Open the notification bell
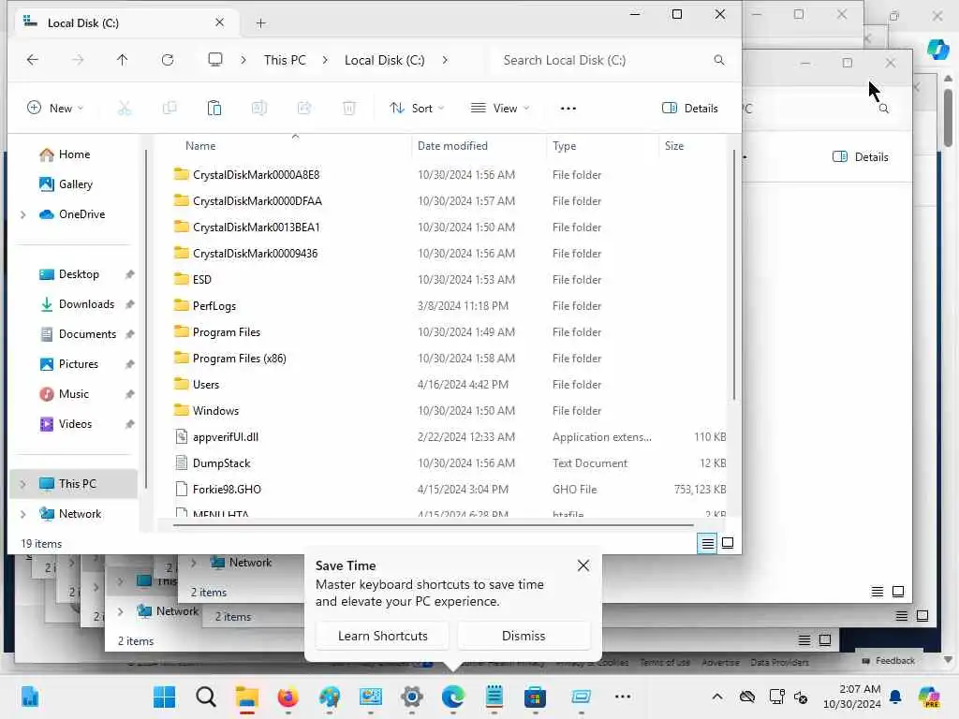The height and width of the screenshot is (719, 959). point(895,697)
